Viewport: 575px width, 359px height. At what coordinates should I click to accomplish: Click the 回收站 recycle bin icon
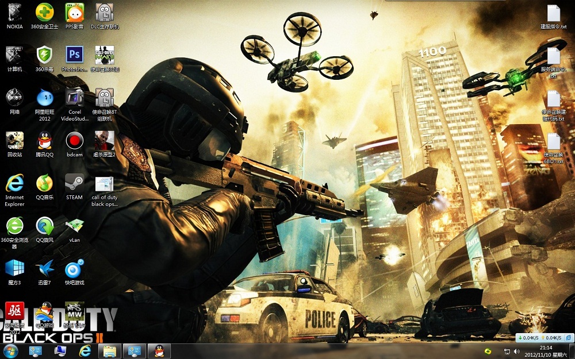pyautogui.click(x=14, y=140)
